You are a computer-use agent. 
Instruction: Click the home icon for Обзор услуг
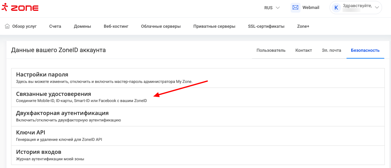[7, 26]
